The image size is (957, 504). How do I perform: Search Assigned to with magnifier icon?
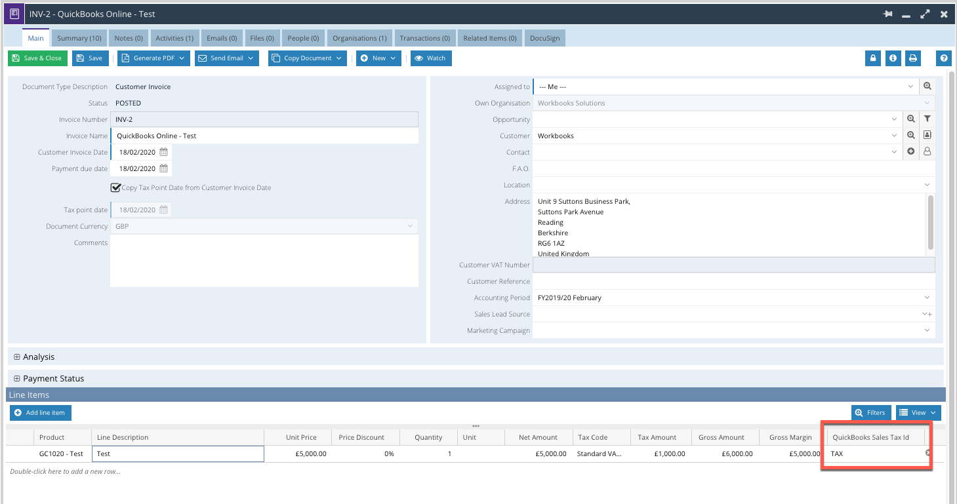(927, 87)
